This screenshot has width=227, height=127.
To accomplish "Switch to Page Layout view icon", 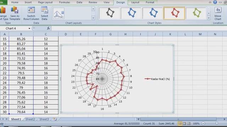I will [184, 123].
